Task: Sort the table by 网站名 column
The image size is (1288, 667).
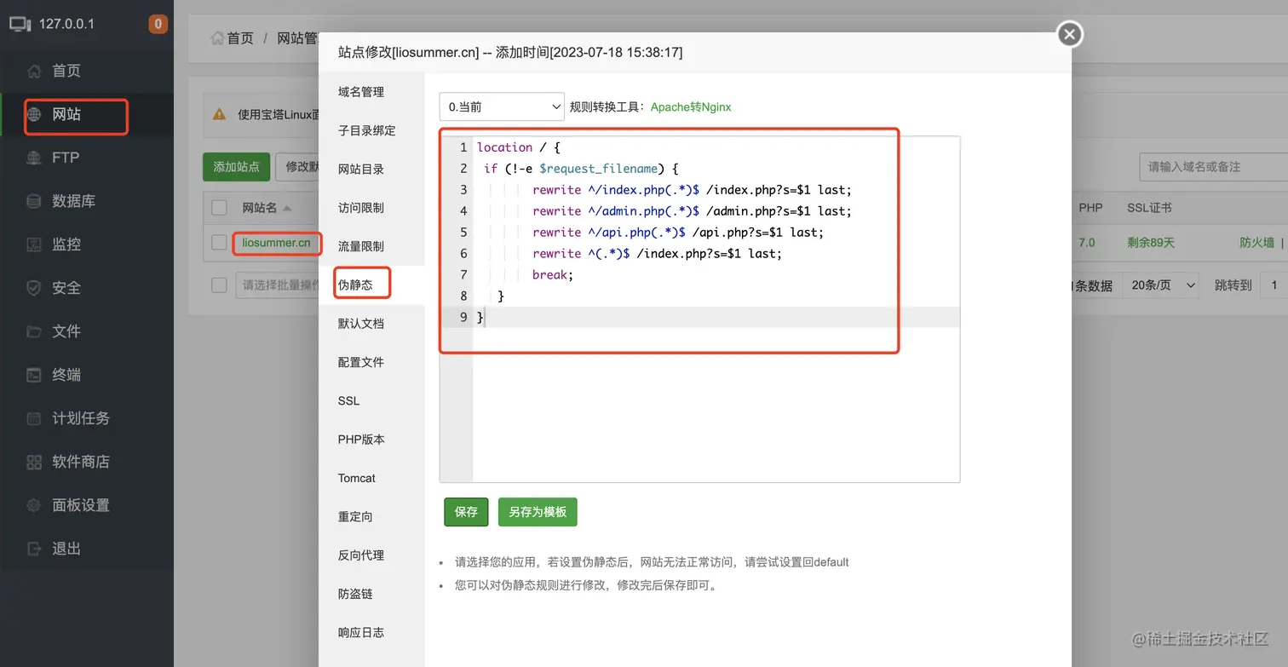Action: tap(266, 208)
